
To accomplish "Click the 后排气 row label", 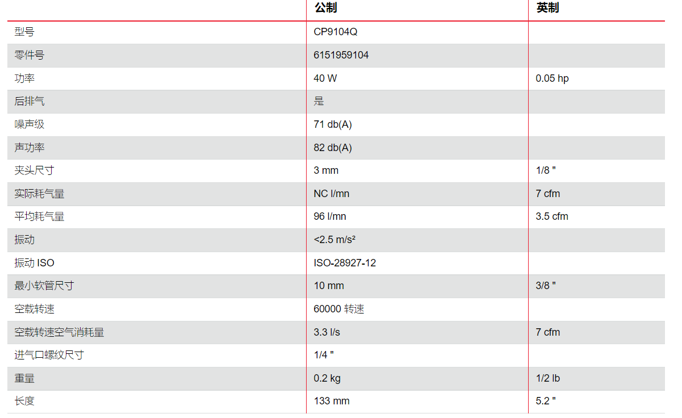I will click(x=30, y=102).
